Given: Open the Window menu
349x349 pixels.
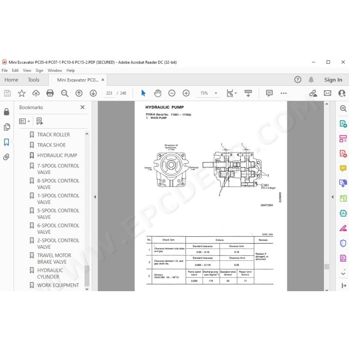Looking at the screenshot, I should point(55,70).
